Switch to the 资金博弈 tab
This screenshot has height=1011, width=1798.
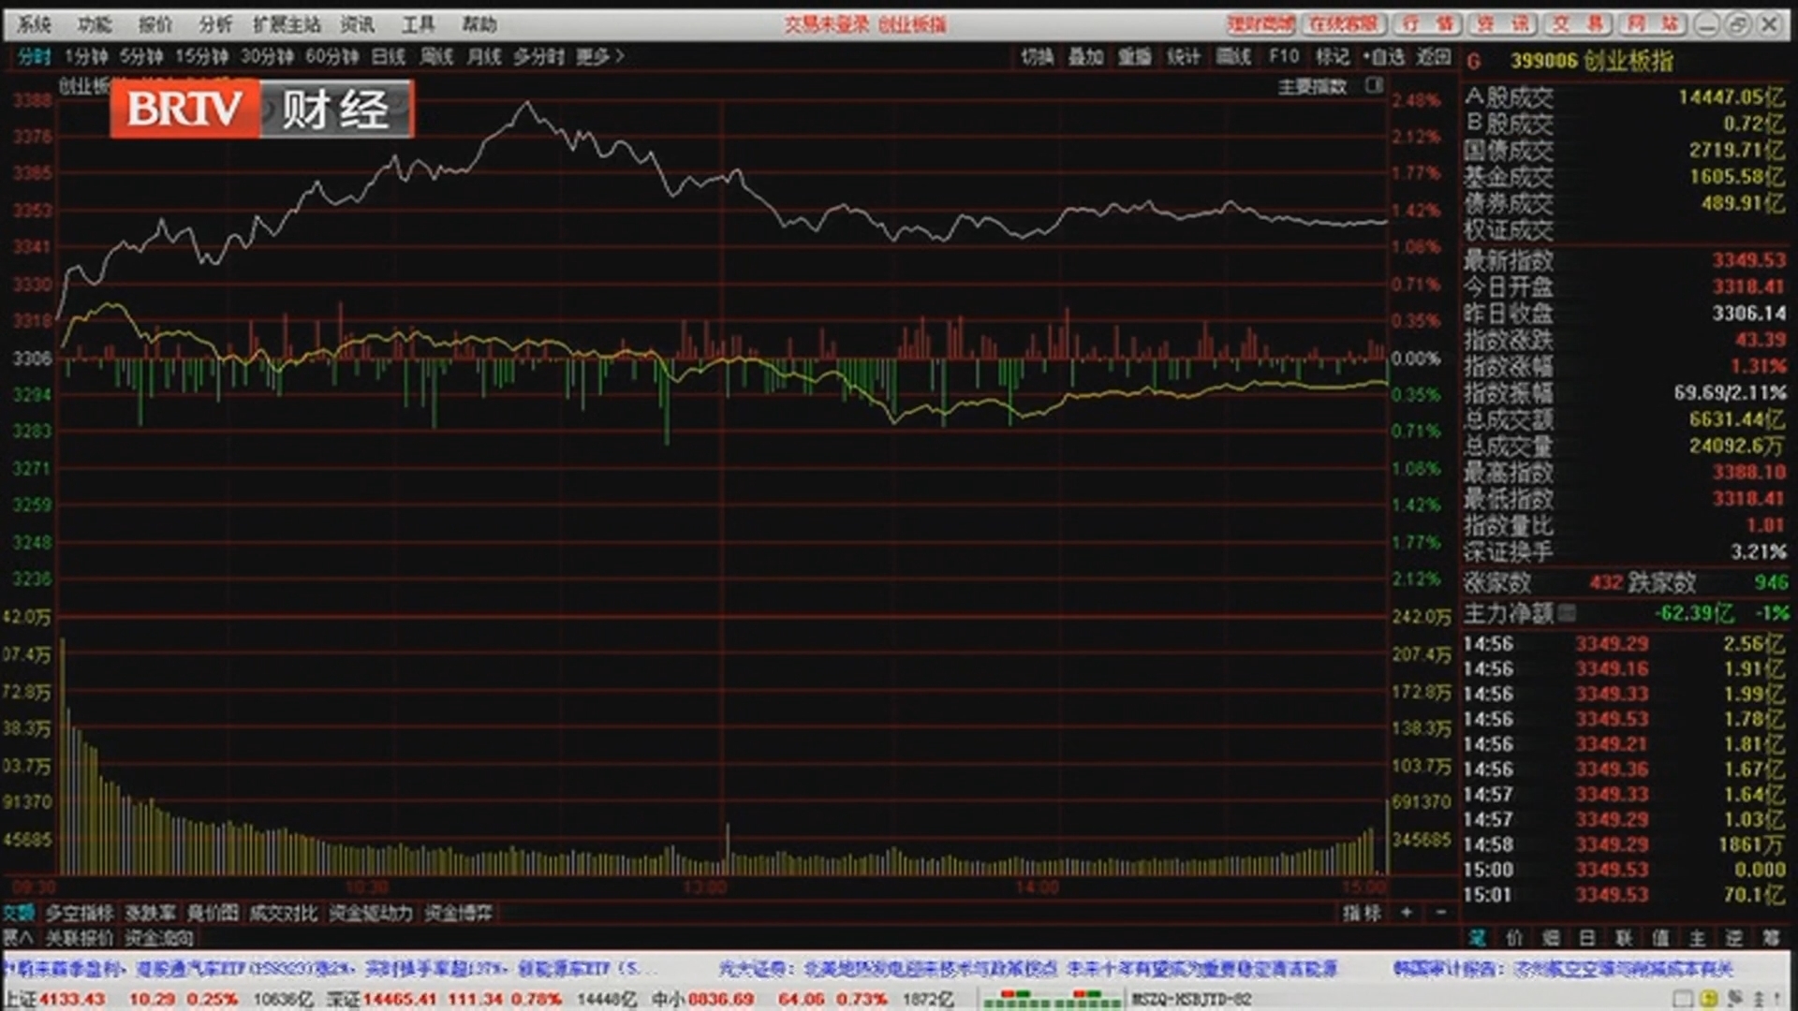[x=458, y=913]
